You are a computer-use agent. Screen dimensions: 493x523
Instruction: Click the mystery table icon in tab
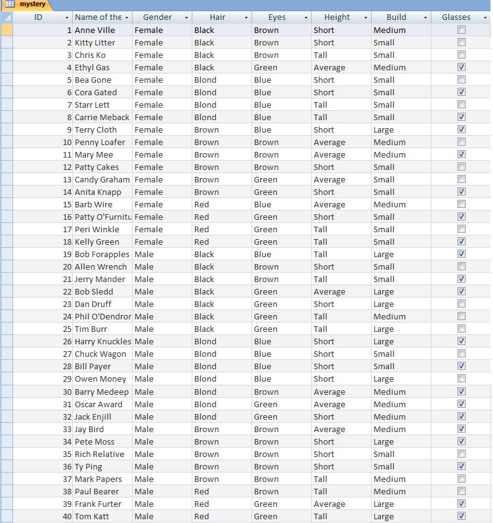coord(10,4)
